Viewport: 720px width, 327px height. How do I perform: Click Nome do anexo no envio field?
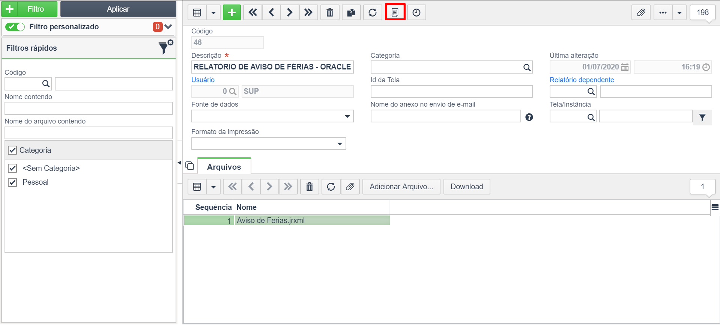(x=446, y=116)
